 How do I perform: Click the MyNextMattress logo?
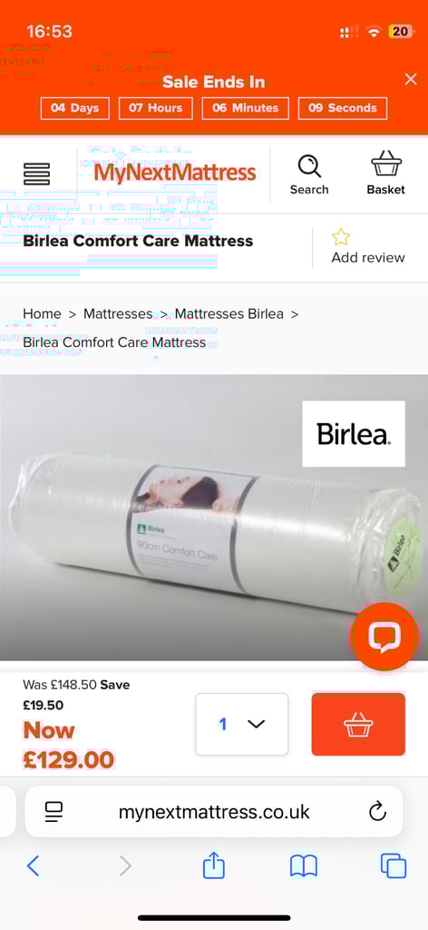click(x=175, y=173)
